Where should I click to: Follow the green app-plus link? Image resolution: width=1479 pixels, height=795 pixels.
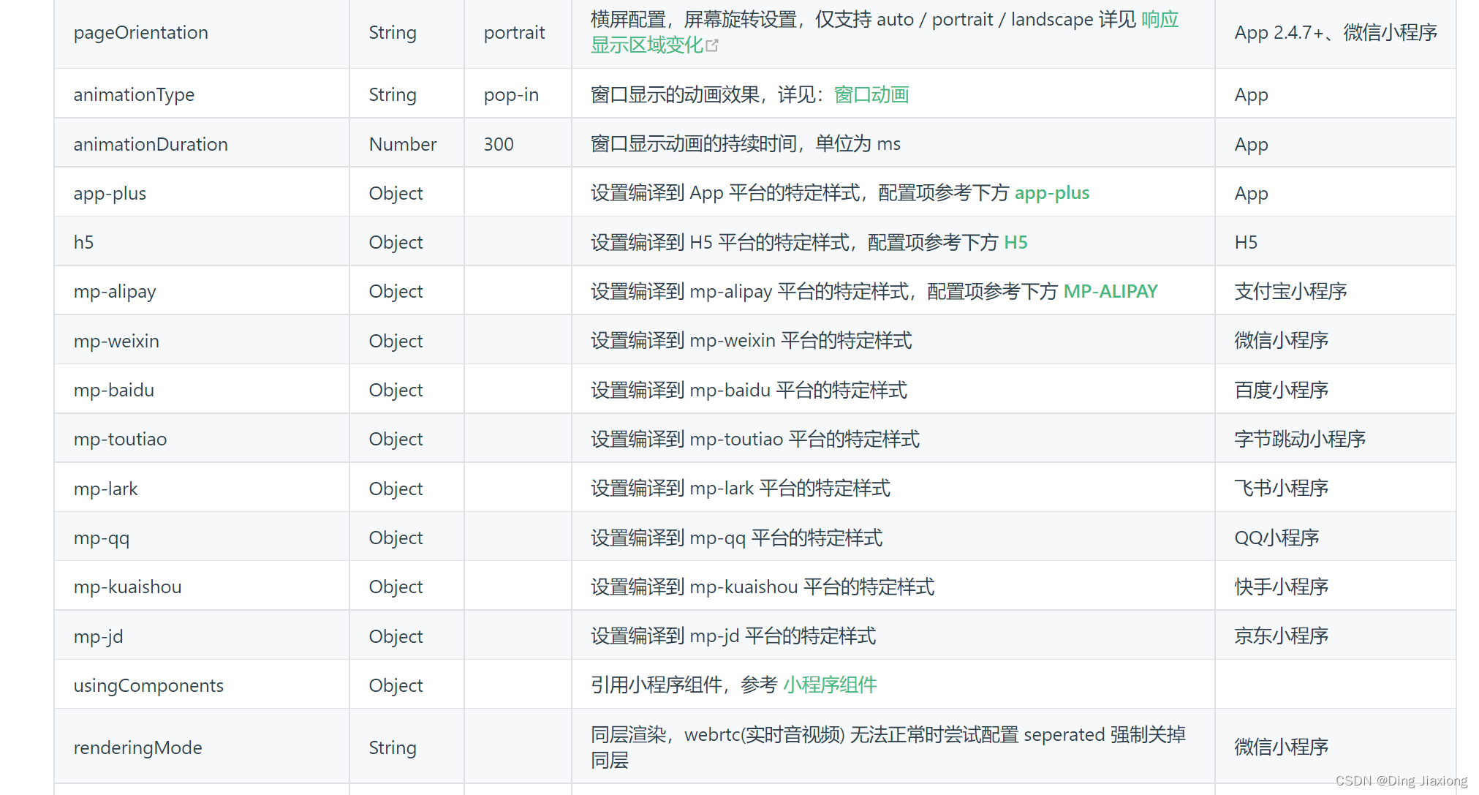point(1051,193)
